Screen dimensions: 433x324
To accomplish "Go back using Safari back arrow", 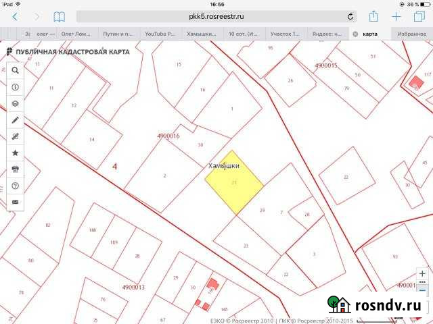I will [x=15, y=16].
